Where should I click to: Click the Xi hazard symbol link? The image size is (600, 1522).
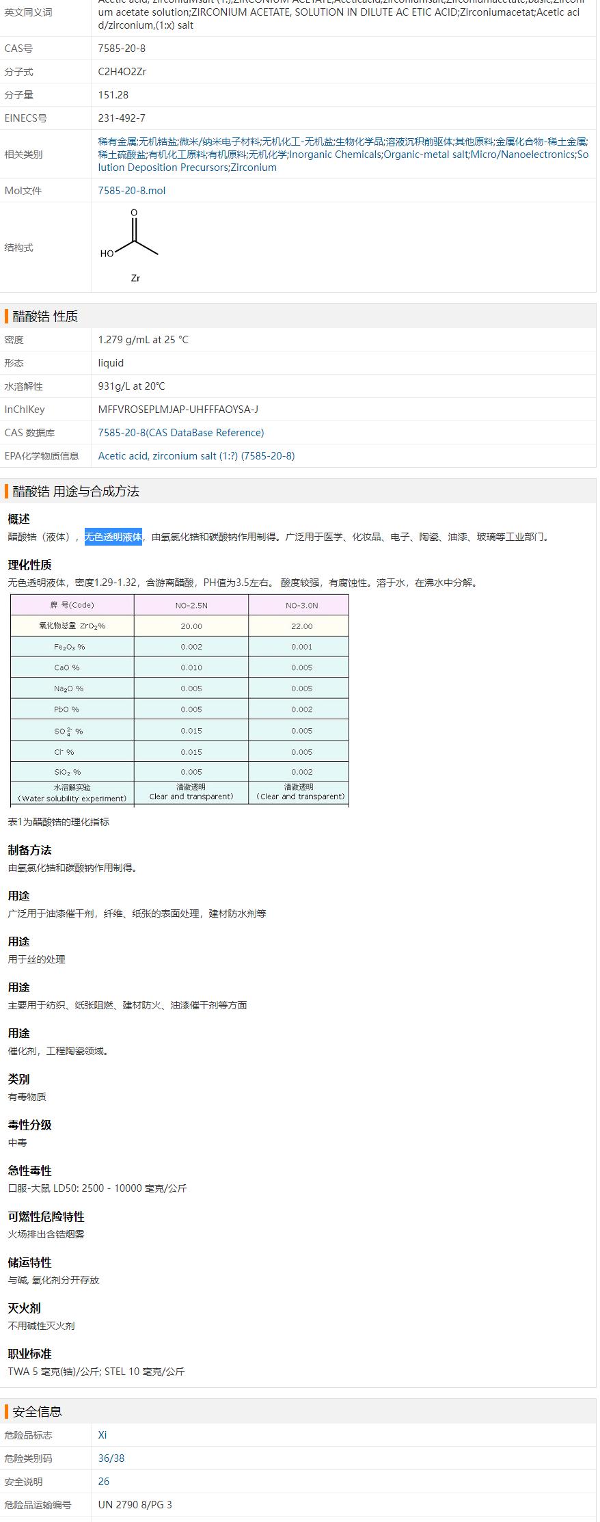click(103, 1434)
